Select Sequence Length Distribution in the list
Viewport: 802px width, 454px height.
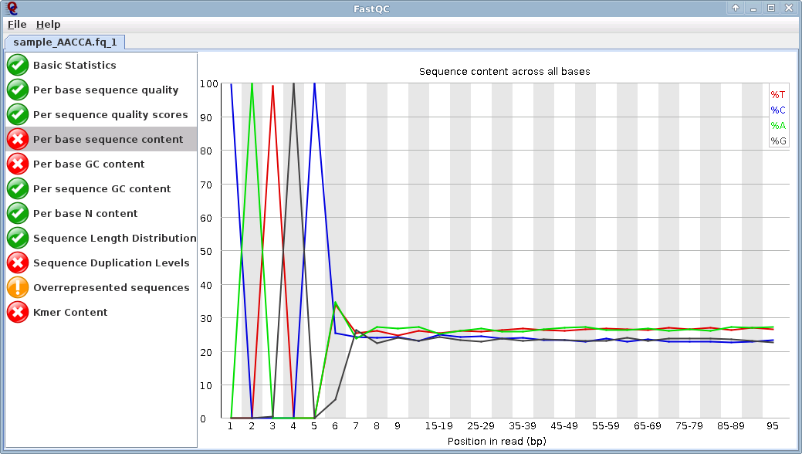tap(114, 238)
